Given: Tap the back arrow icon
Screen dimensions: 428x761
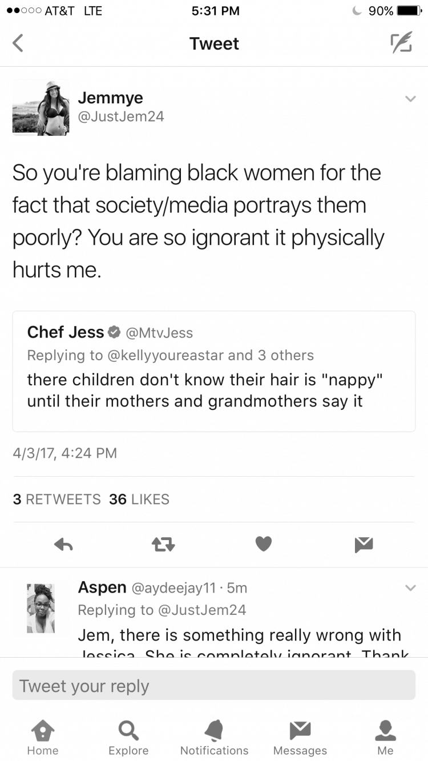Looking at the screenshot, I should [x=18, y=43].
